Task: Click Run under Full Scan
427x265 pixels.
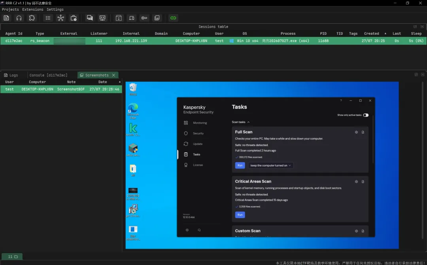Action: [240, 165]
